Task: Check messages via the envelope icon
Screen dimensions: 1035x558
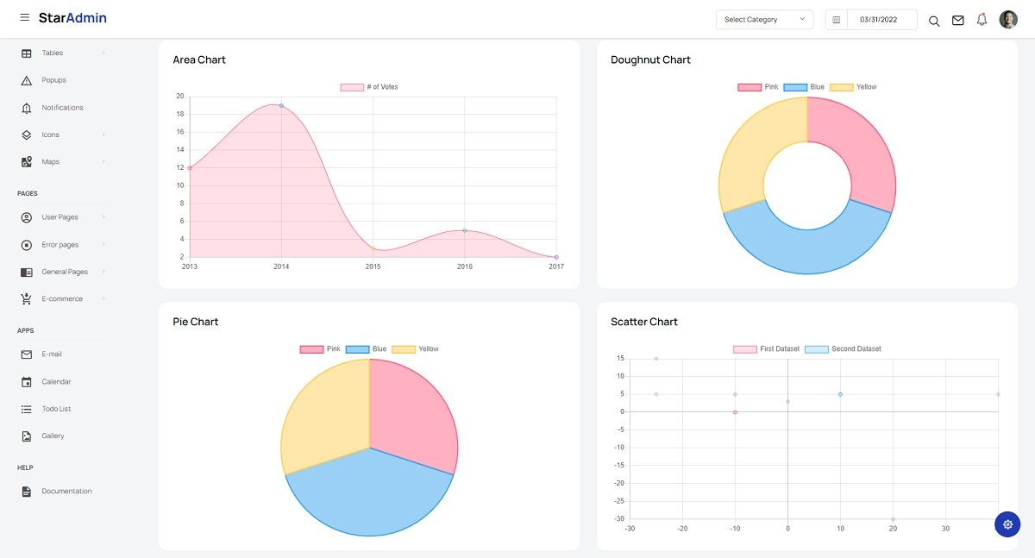Action: coord(957,19)
